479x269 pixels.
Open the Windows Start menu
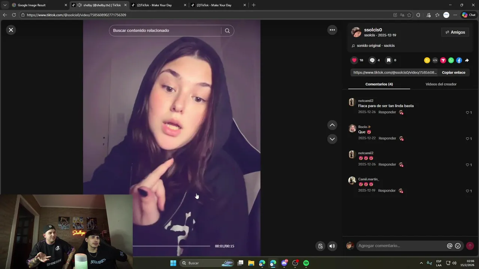coord(173,263)
